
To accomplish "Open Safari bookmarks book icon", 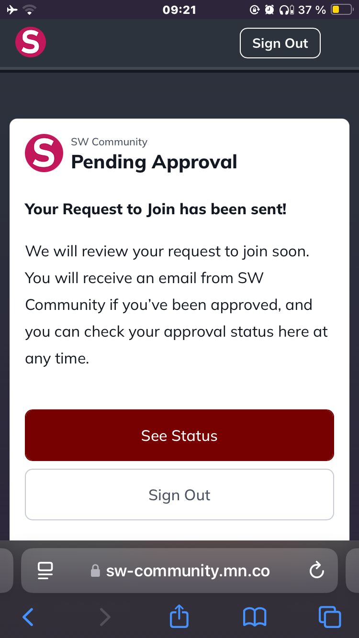I will 255,617.
